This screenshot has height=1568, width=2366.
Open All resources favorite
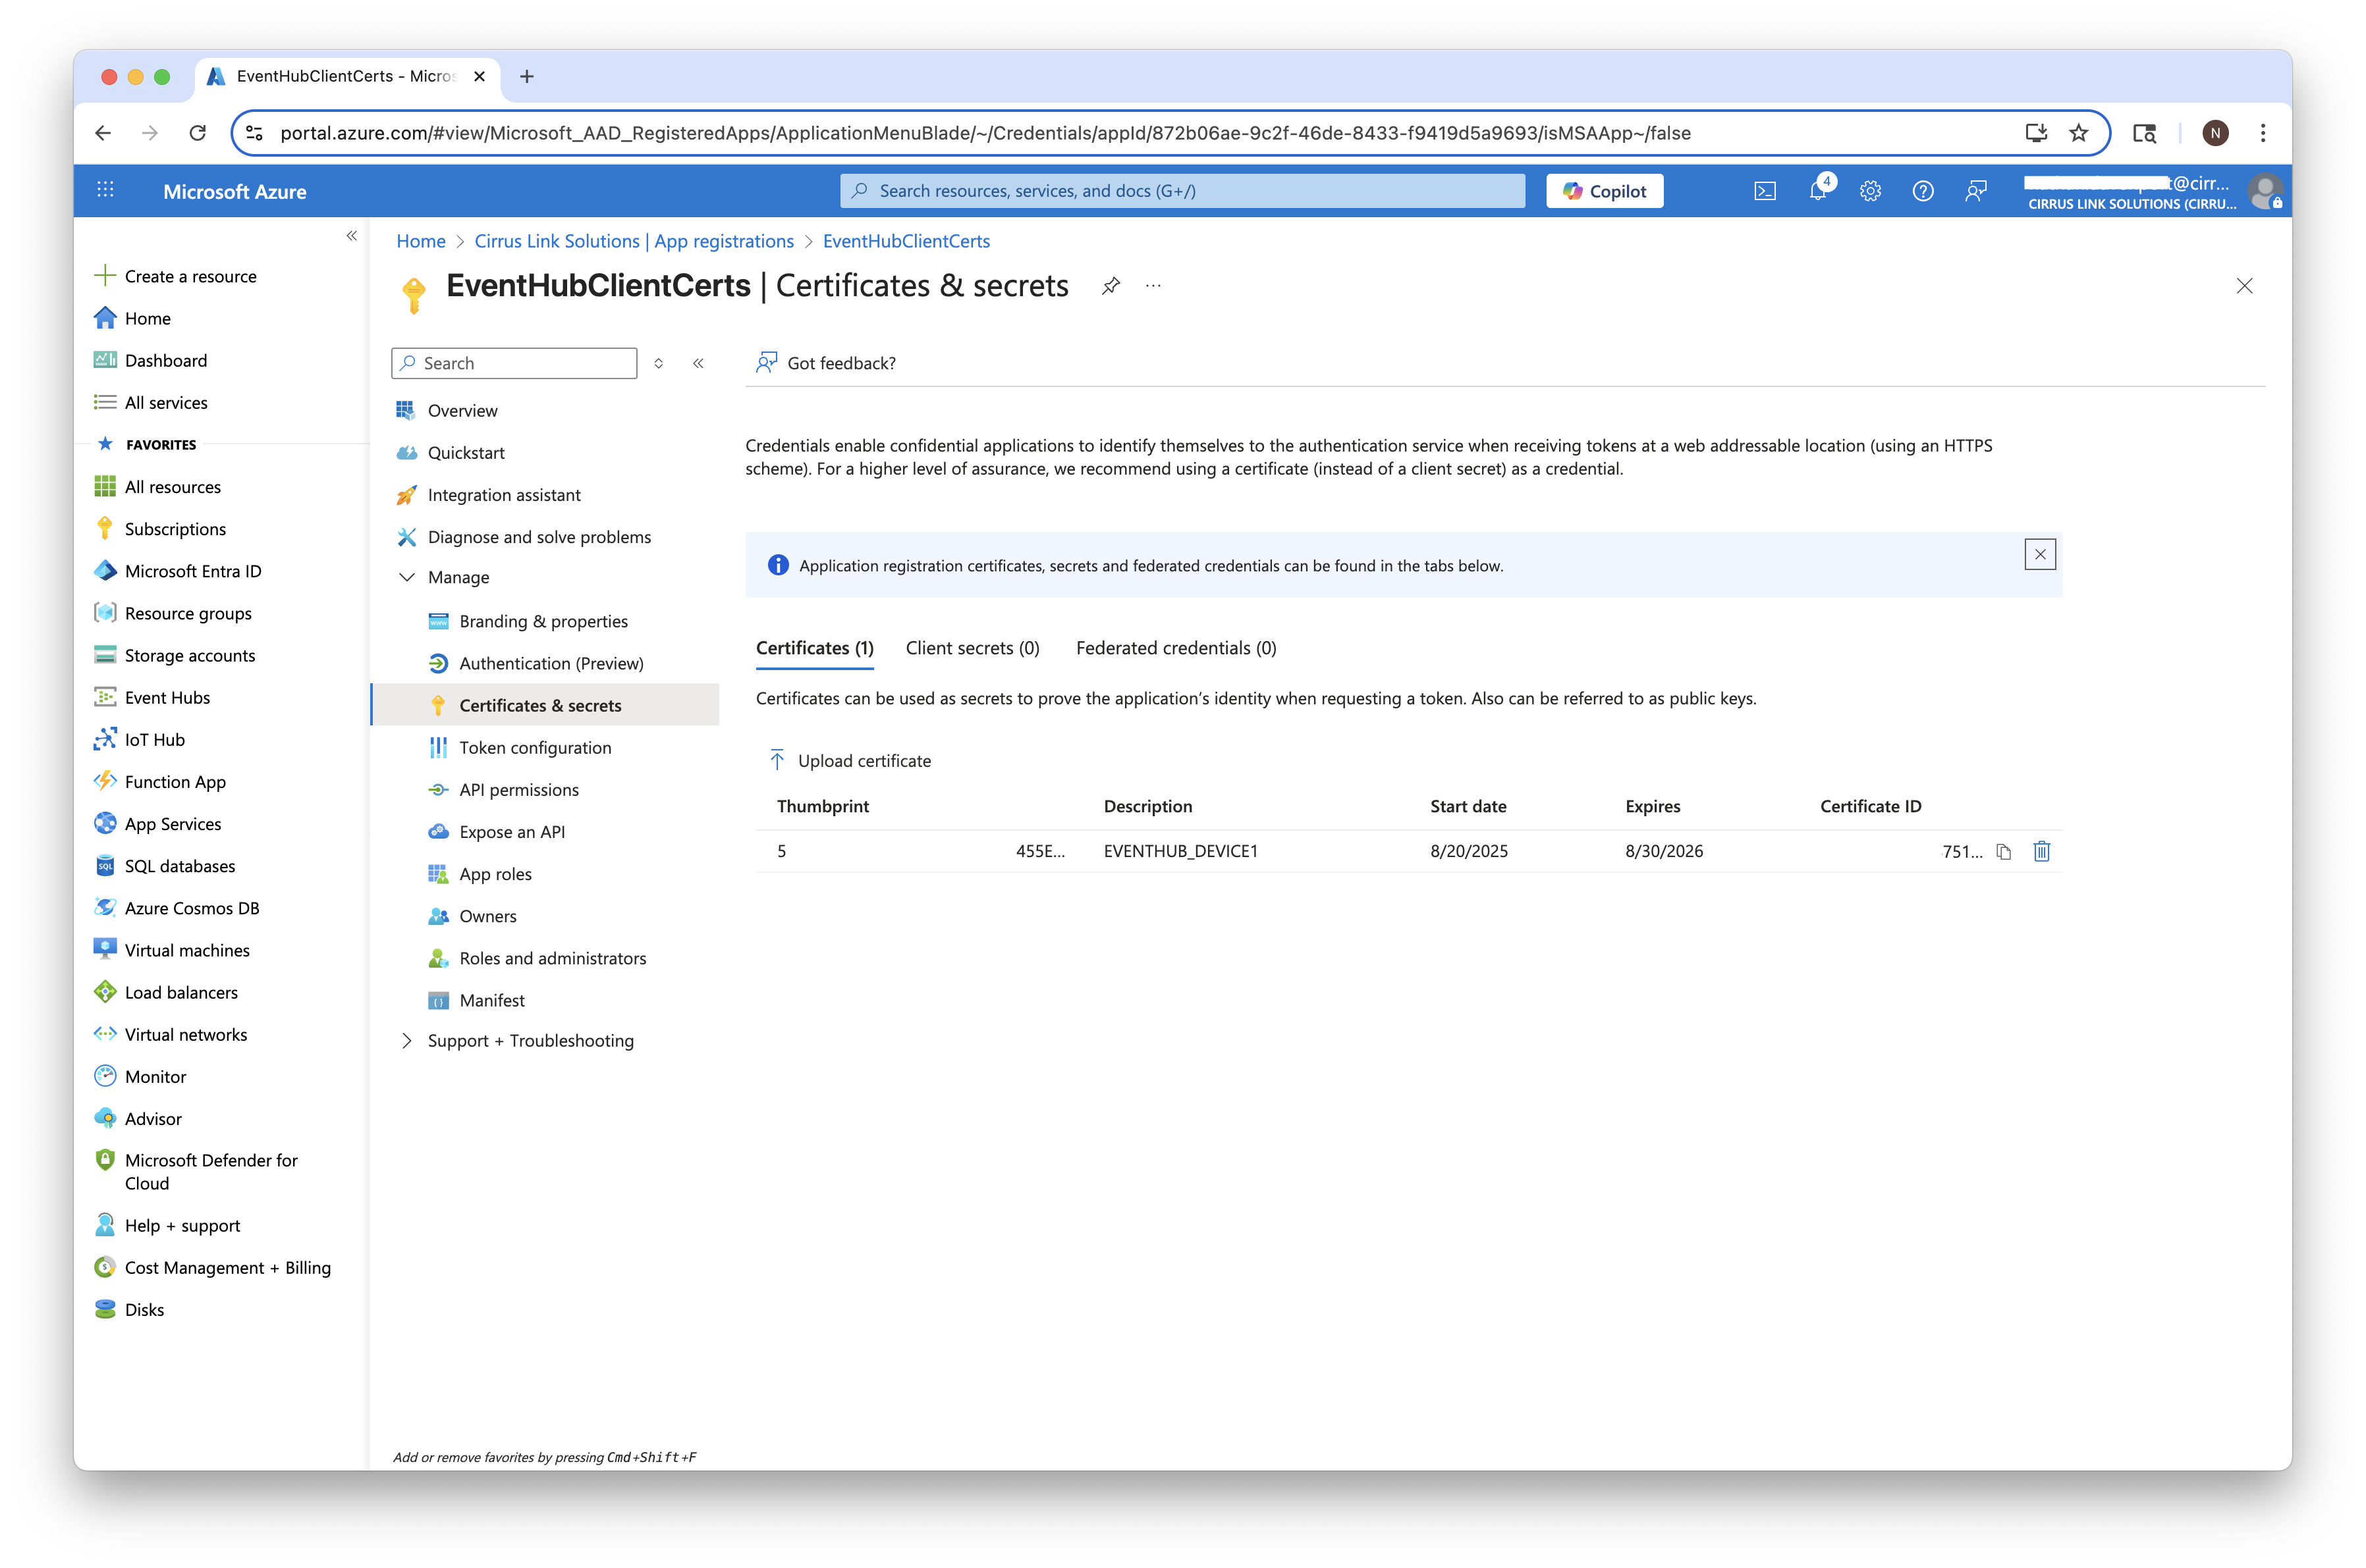click(172, 487)
